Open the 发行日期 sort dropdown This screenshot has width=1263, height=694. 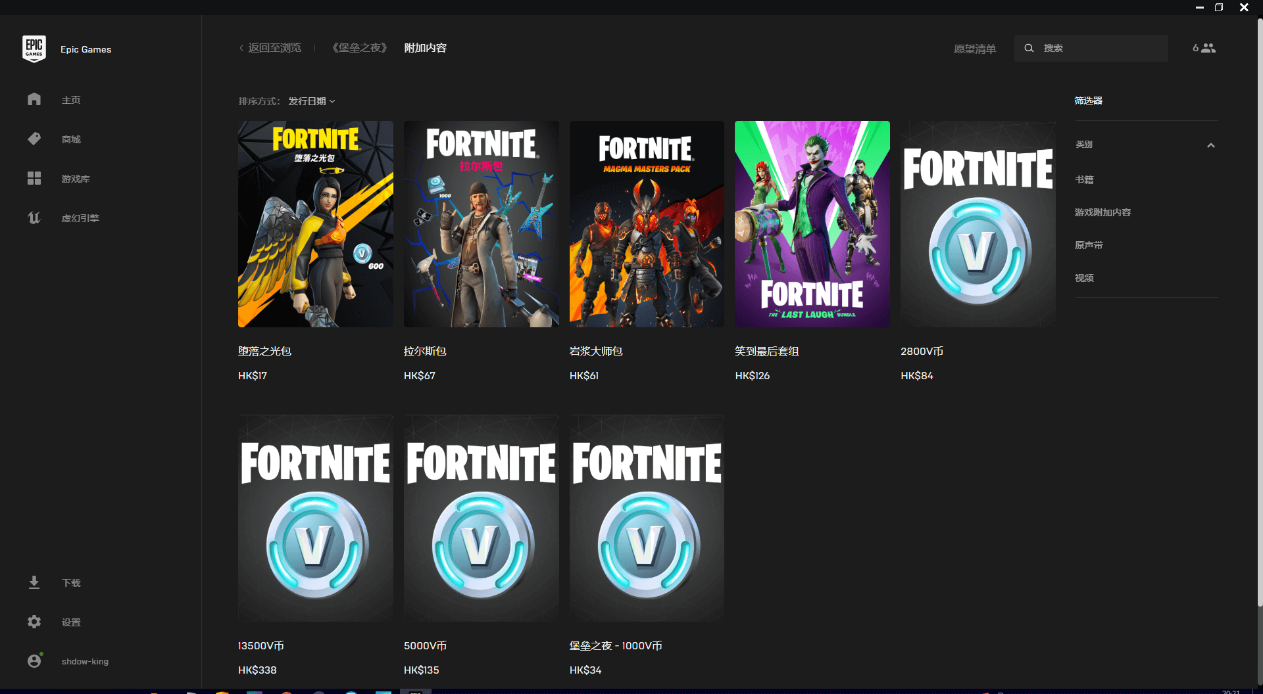point(312,101)
